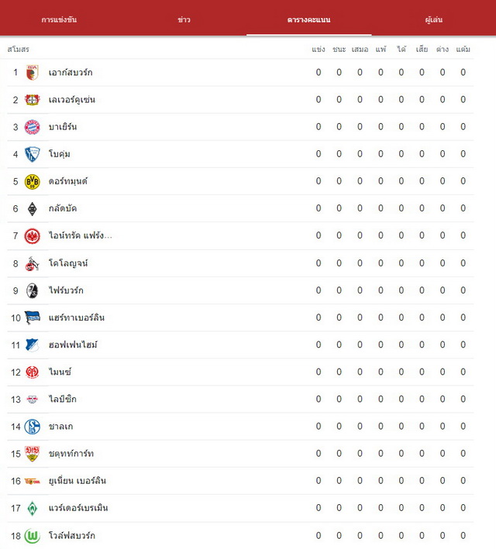This screenshot has width=496, height=549.
Task: Open the ข่าว news tab
Action: (x=184, y=19)
